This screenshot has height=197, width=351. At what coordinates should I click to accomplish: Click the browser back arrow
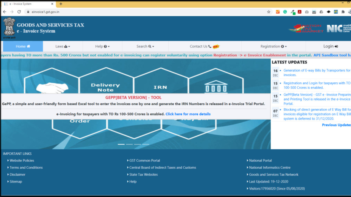coord(4,12)
